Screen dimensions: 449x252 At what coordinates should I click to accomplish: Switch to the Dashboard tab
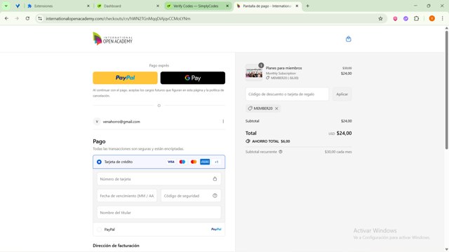128,6
